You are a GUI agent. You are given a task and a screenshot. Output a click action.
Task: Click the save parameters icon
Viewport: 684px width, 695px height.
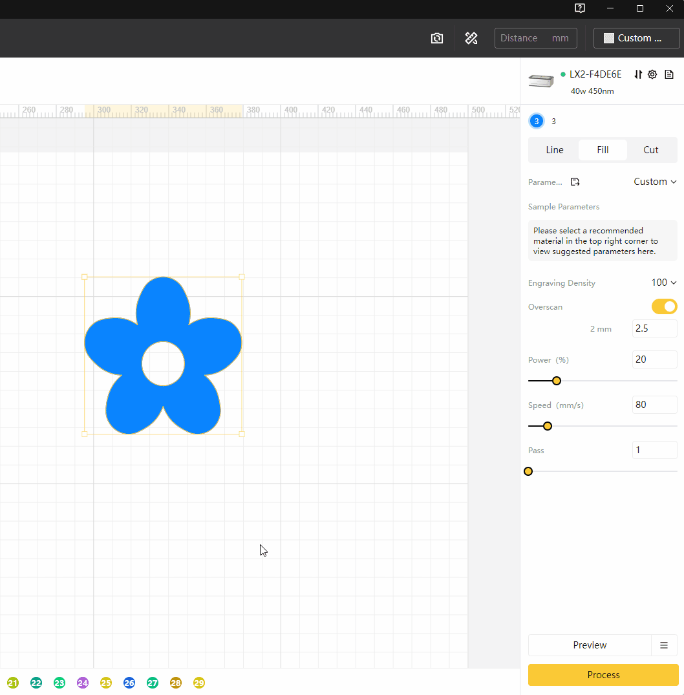(575, 182)
